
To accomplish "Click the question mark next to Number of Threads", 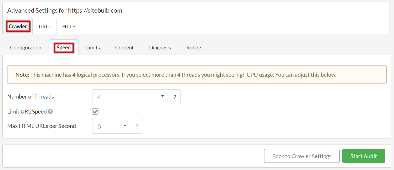I will tap(175, 97).
